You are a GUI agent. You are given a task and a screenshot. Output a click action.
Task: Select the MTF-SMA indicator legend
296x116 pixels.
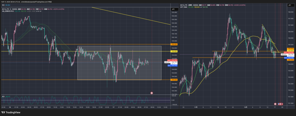tap(183, 7)
